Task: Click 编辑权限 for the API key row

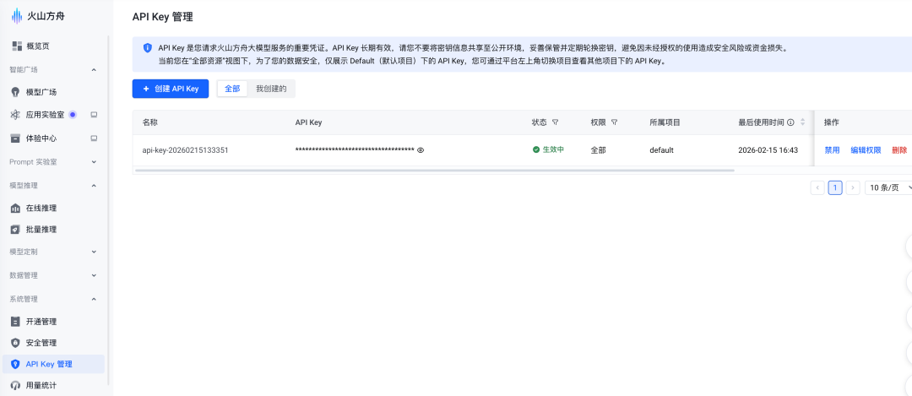Action: coord(866,150)
